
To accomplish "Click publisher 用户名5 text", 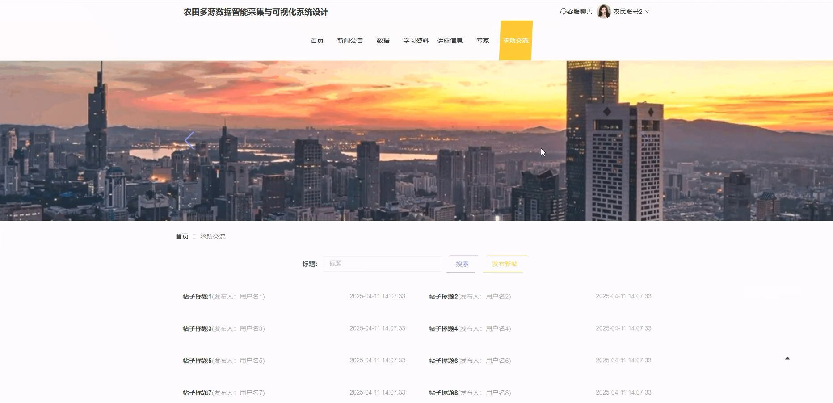I will coord(251,361).
